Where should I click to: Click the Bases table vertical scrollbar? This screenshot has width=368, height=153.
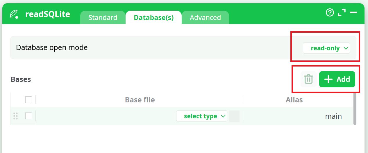coord(355,108)
